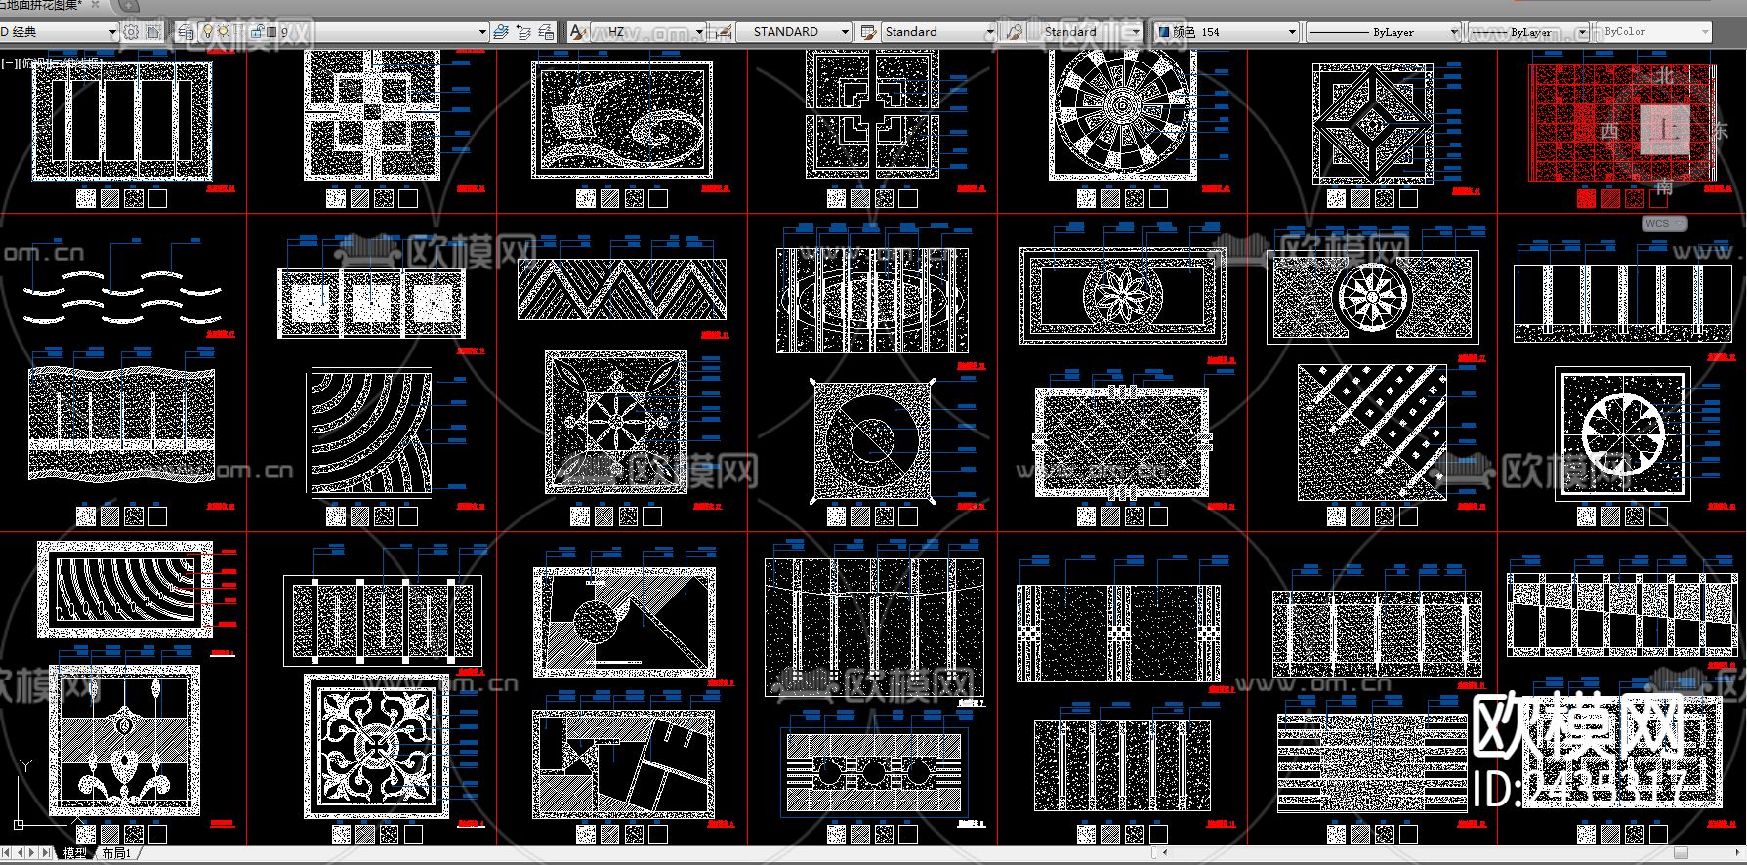Viewport: 1747px width, 865px height.
Task: Open a new drawing tab with plus
Action: click(128, 5)
